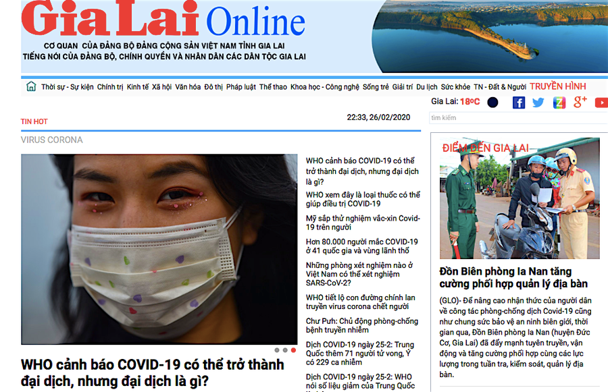The image size is (608, 392).
Task: Open the Sức khỏe menu item
Action: coord(455,87)
